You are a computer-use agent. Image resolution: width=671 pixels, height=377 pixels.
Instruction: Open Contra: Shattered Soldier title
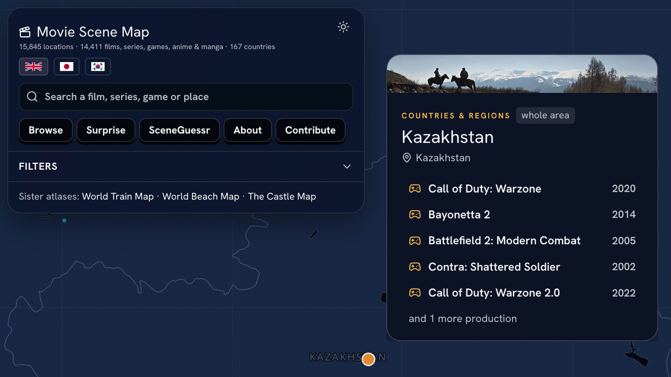pos(494,267)
